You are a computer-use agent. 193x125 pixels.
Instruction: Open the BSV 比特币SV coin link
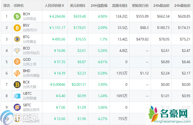tap(30, 28)
